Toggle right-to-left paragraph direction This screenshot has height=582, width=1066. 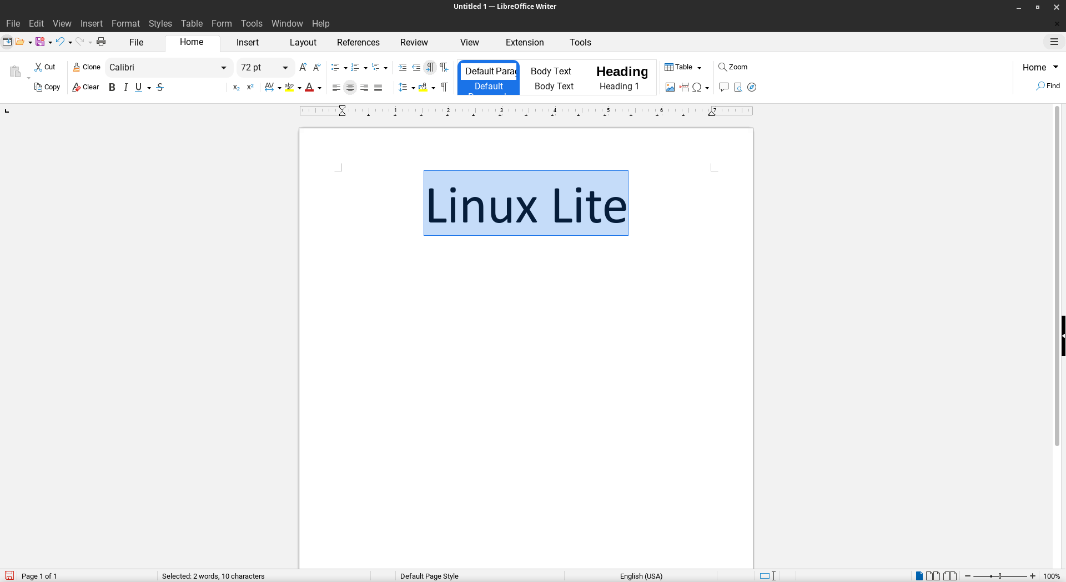[x=444, y=67]
